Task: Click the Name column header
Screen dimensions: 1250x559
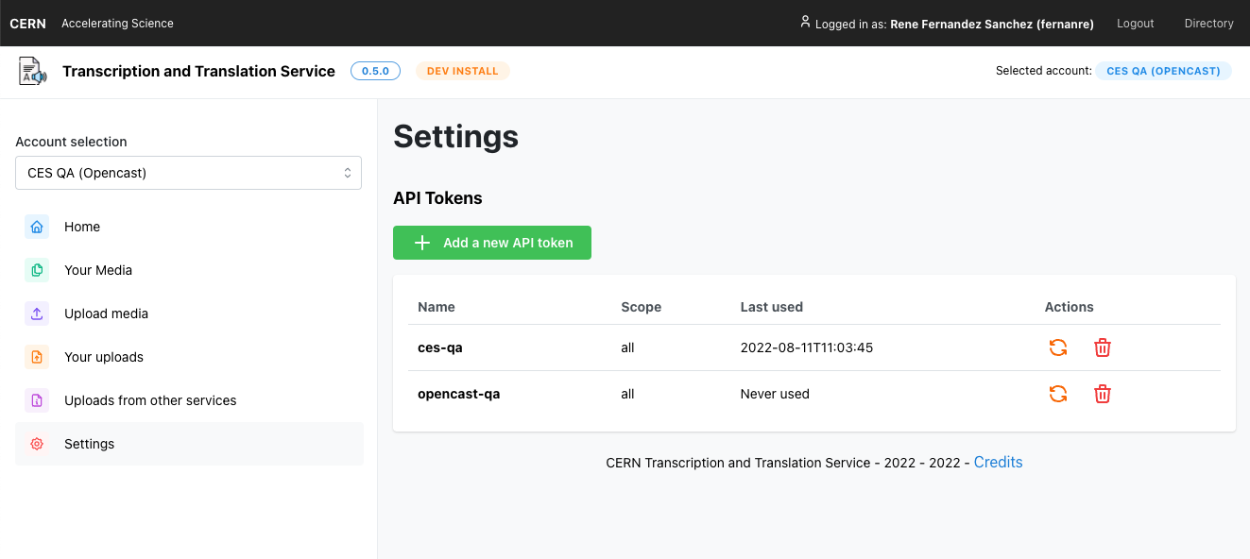Action: (x=436, y=307)
